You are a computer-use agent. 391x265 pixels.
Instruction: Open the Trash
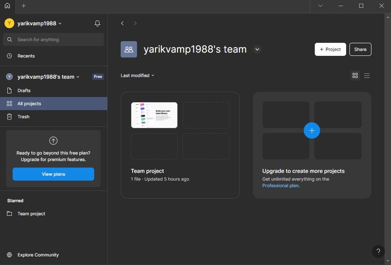[53, 117]
